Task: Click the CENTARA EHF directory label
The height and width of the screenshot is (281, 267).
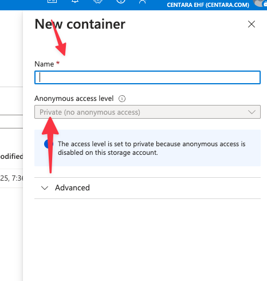Action: [208, 5]
